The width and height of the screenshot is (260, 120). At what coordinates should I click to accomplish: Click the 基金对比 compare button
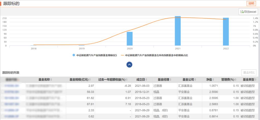pos(249,72)
